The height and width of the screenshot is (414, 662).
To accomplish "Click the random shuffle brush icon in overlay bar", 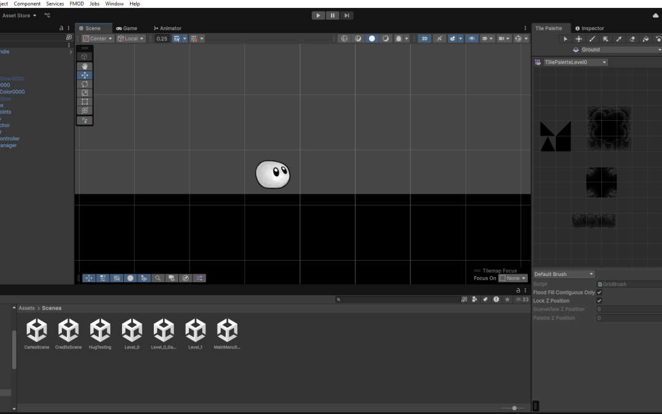I will pyautogui.click(x=199, y=278).
